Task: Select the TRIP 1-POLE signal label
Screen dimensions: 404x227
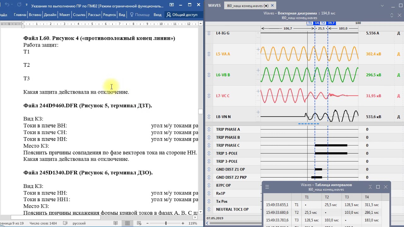Action: (x=227, y=153)
